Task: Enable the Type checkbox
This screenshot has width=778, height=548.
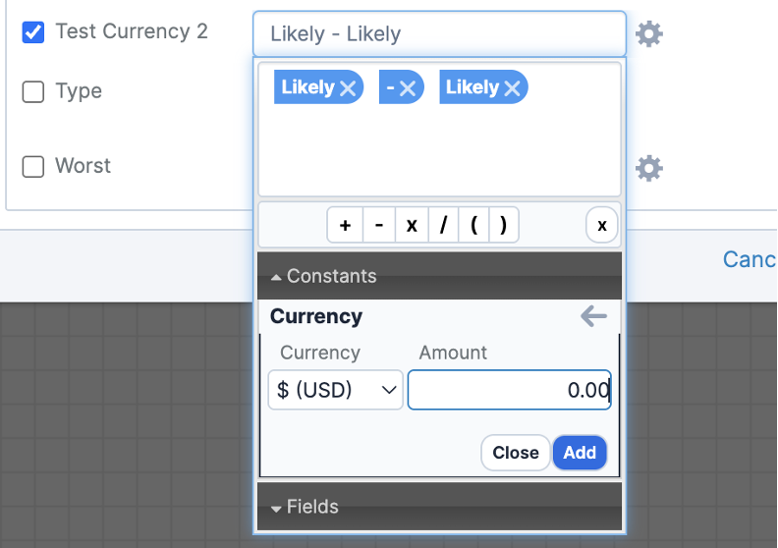Action: click(x=33, y=91)
